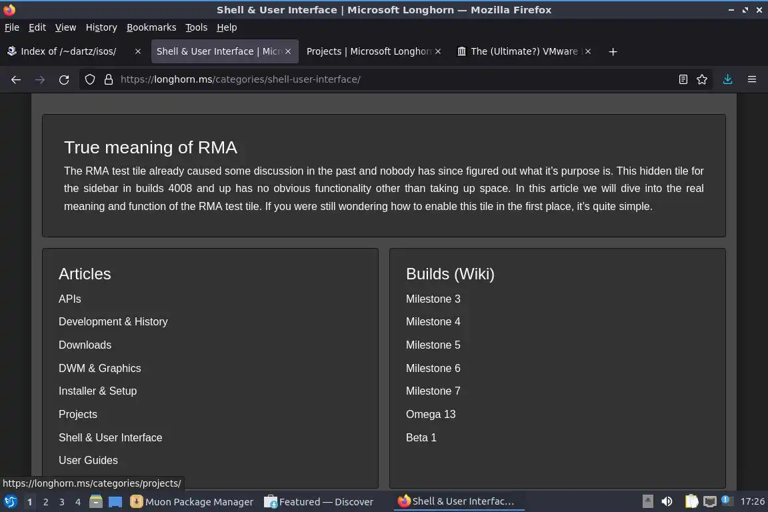The width and height of the screenshot is (768, 512).
Task: Go back to the previous page
Action: 16,79
